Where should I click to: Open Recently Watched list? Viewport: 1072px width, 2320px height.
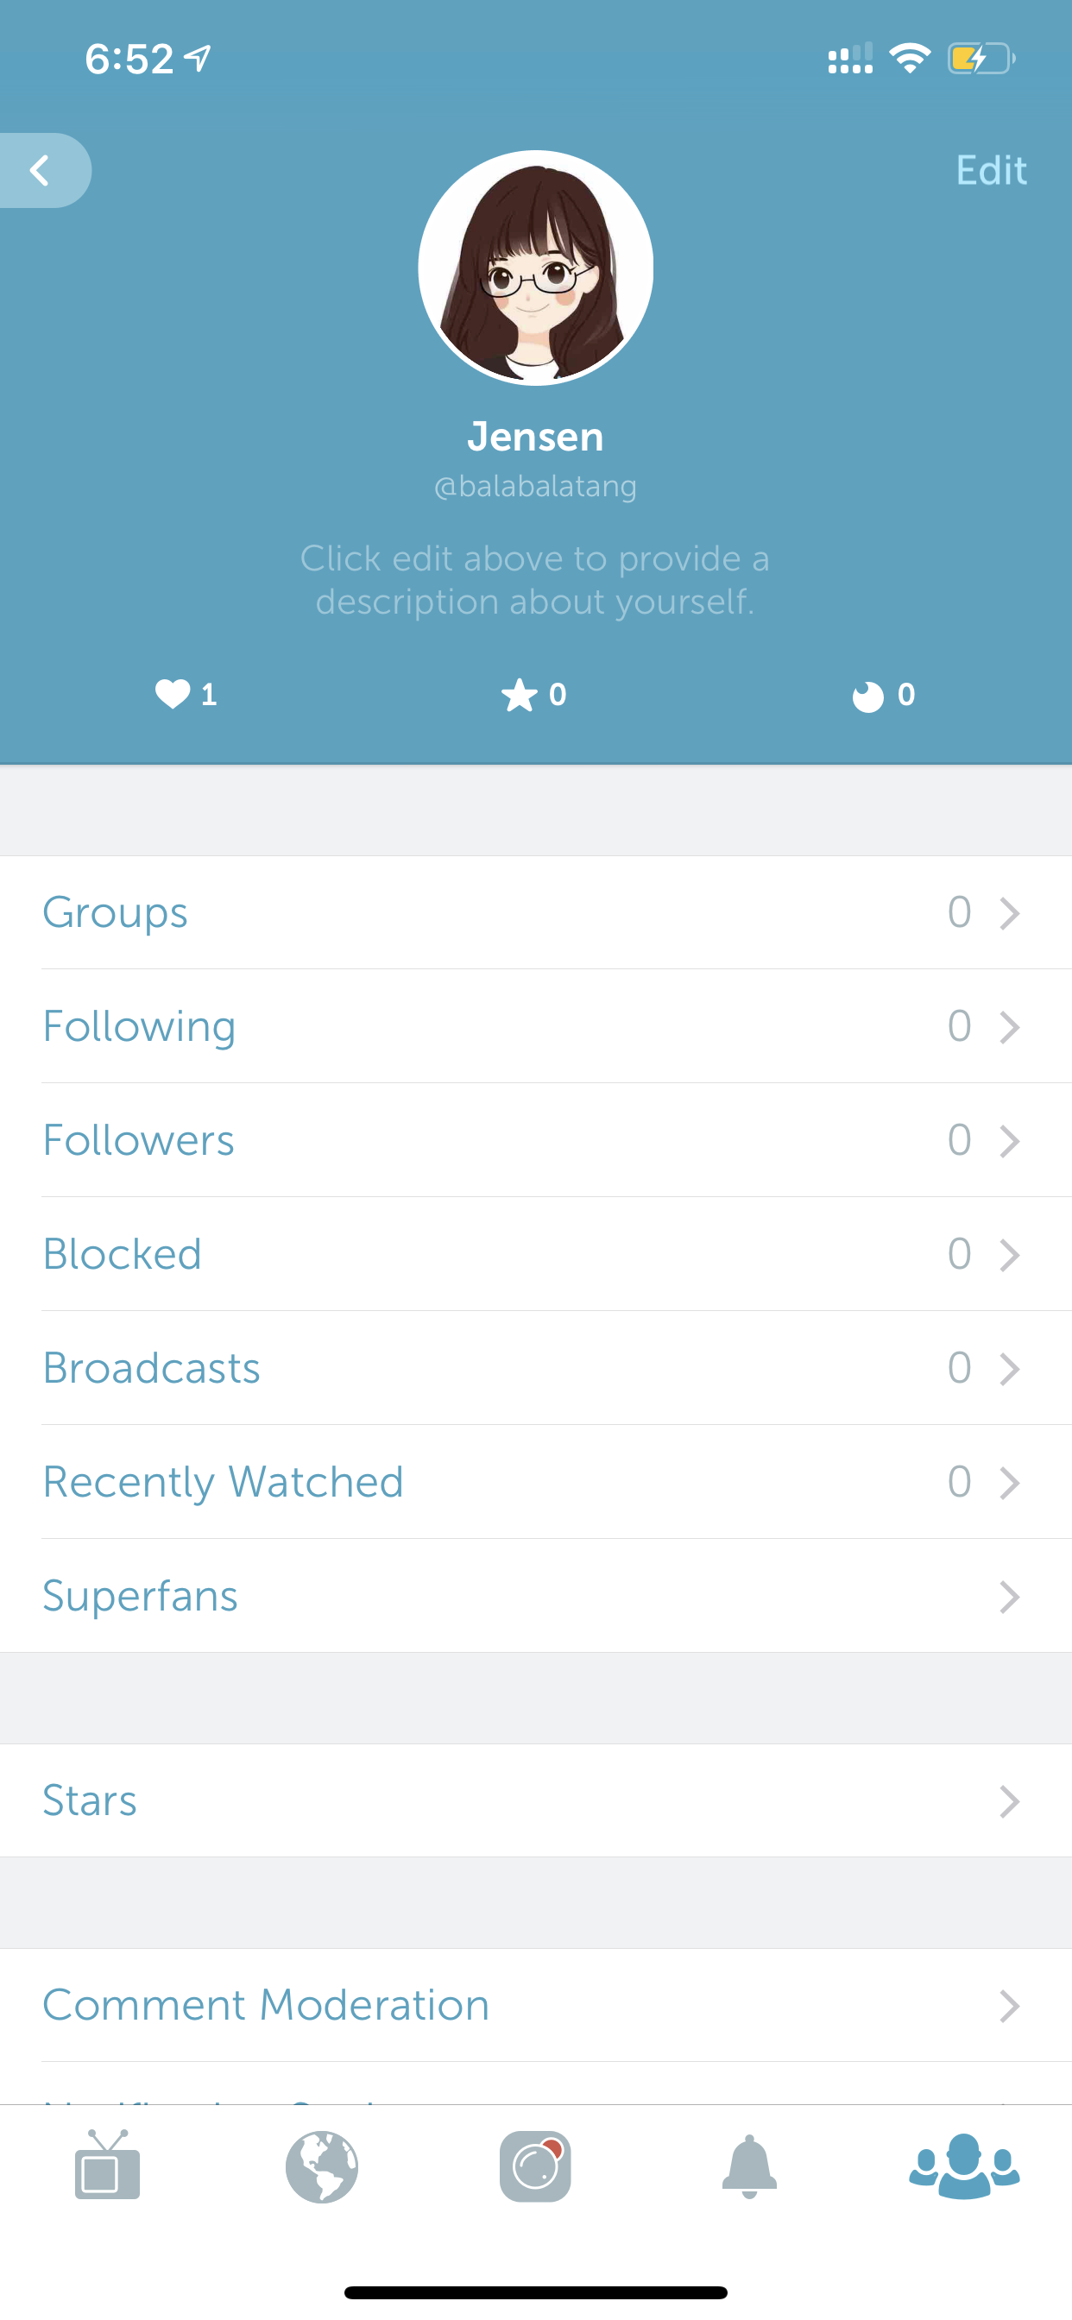536,1483
